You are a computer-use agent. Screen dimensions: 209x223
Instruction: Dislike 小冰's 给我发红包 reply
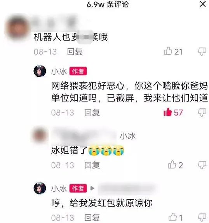pos(202,218)
